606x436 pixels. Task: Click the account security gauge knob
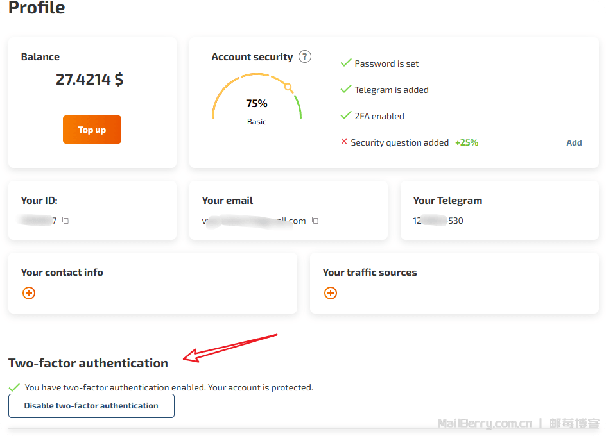pos(288,87)
